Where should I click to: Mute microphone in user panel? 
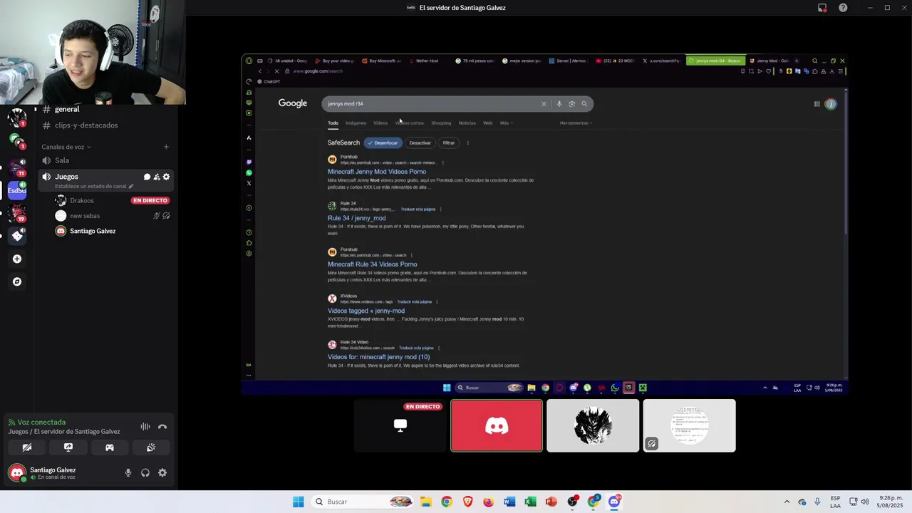[x=128, y=472]
